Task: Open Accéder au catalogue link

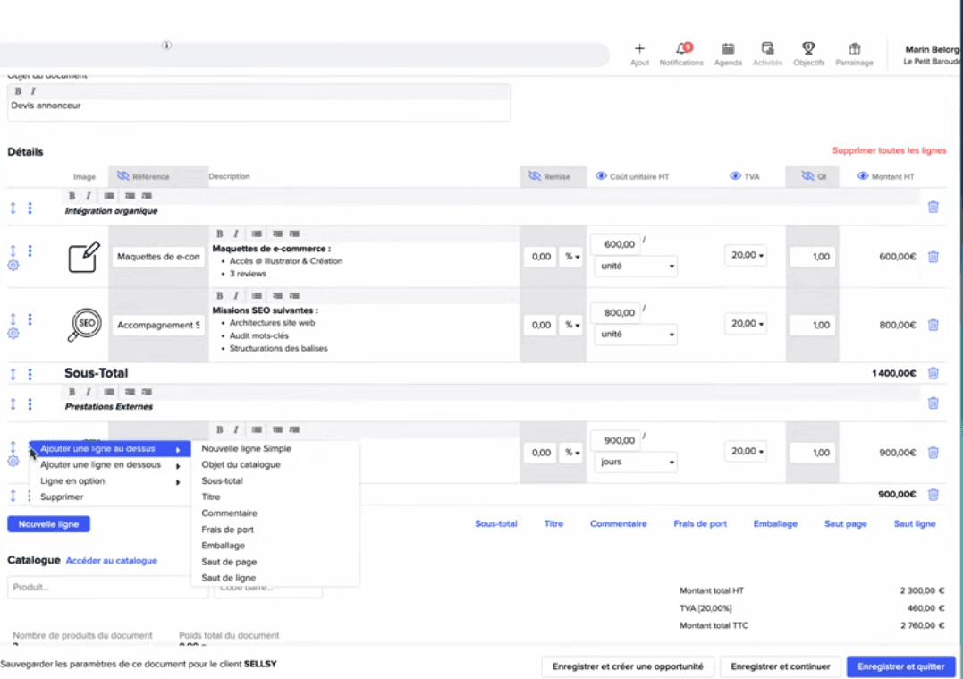Action: point(111,560)
